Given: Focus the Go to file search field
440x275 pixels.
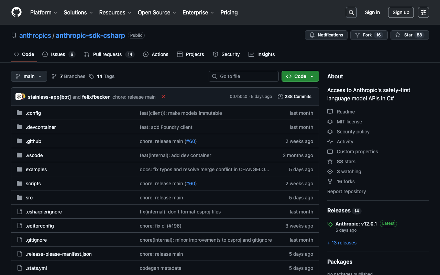Looking at the screenshot, I should click(244, 76).
